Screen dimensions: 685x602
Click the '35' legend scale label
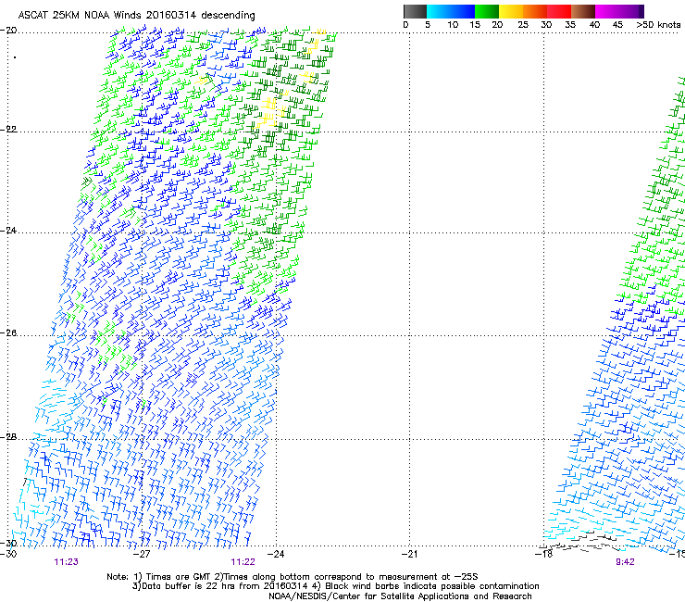570,25
